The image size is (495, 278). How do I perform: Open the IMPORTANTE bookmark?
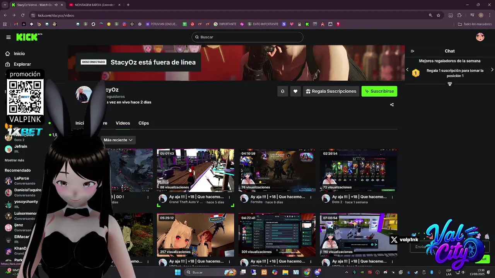pos(225,24)
